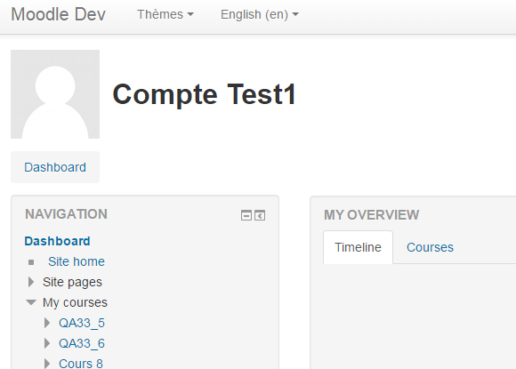Expand the Cours 8 course arrow

[x=47, y=364]
